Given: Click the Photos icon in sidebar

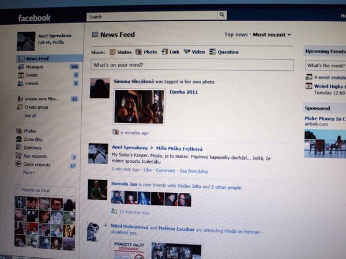Looking at the screenshot, I should pyautogui.click(x=19, y=131).
